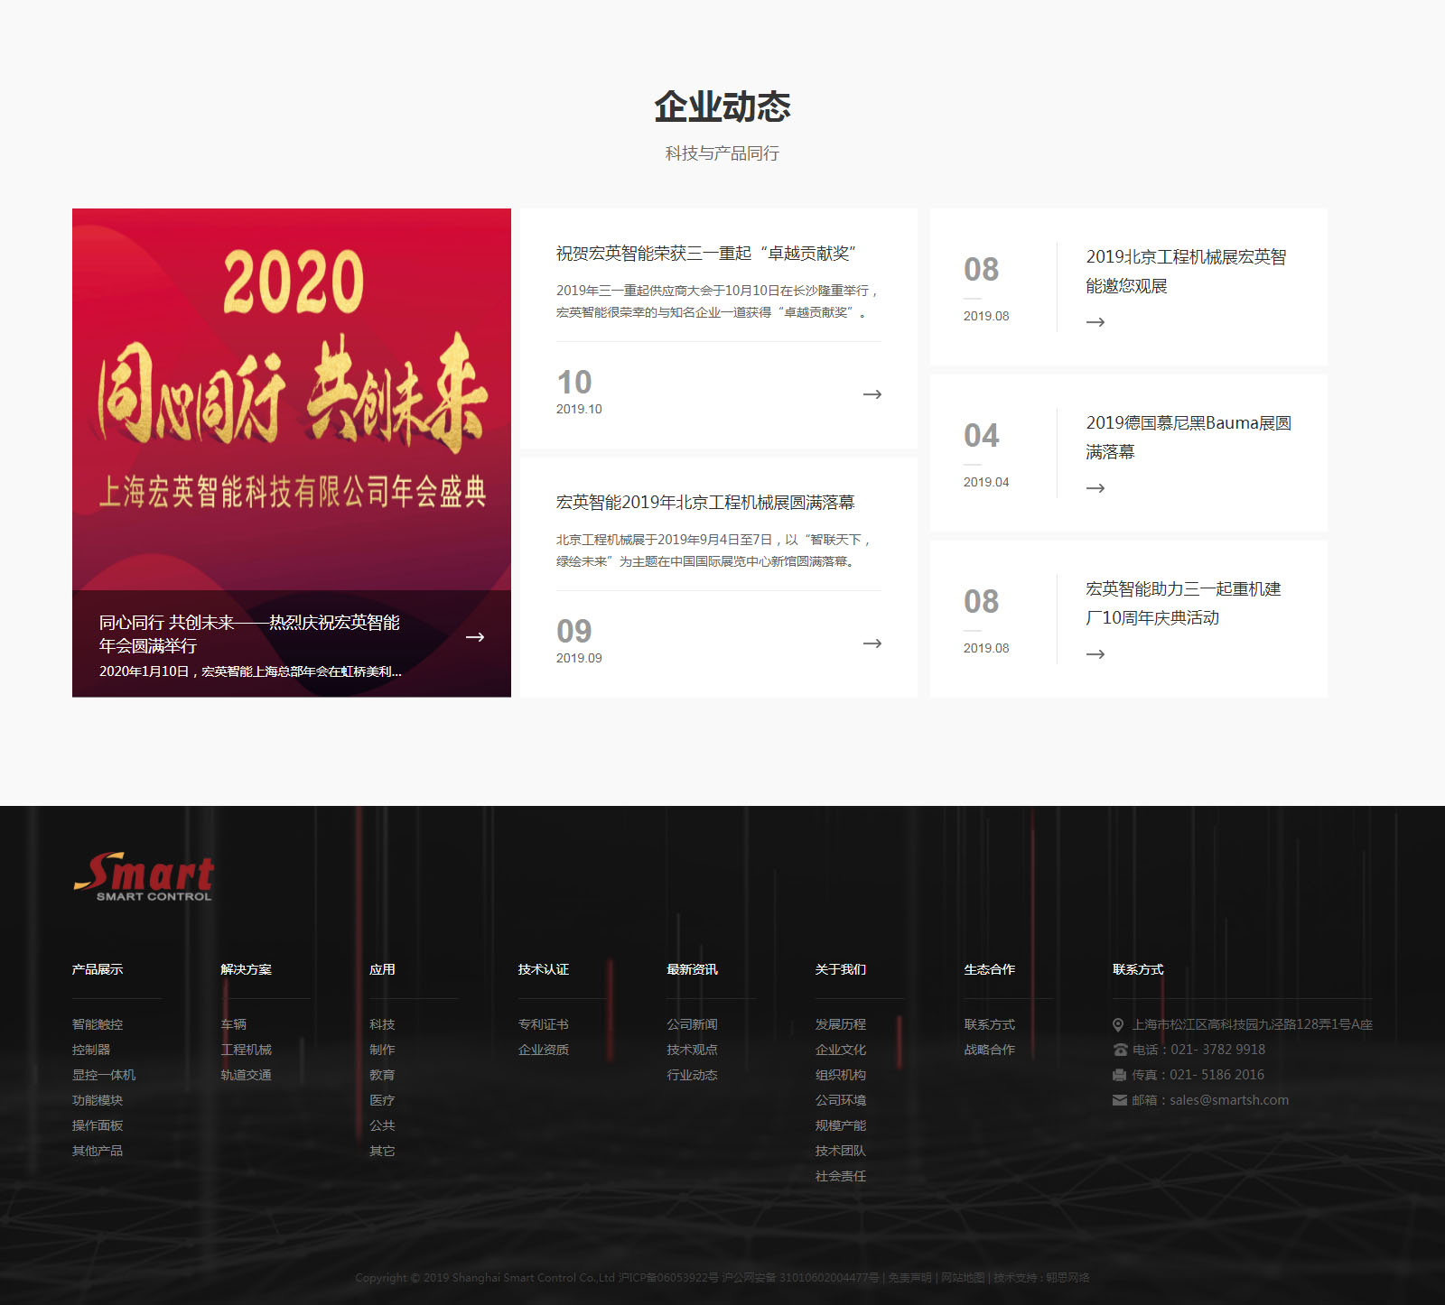Click the 技术认证 footer column heading
1445x1305 pixels.
click(x=544, y=969)
